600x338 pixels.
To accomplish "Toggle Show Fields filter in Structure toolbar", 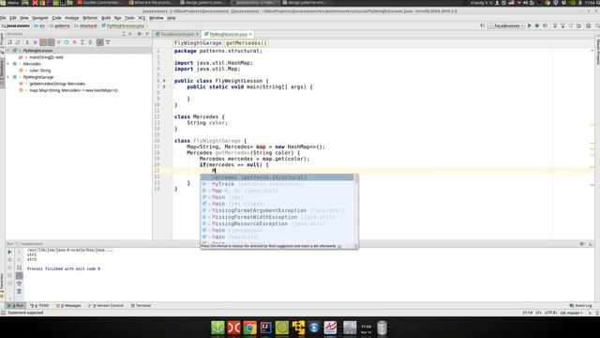I will tap(43, 42).
